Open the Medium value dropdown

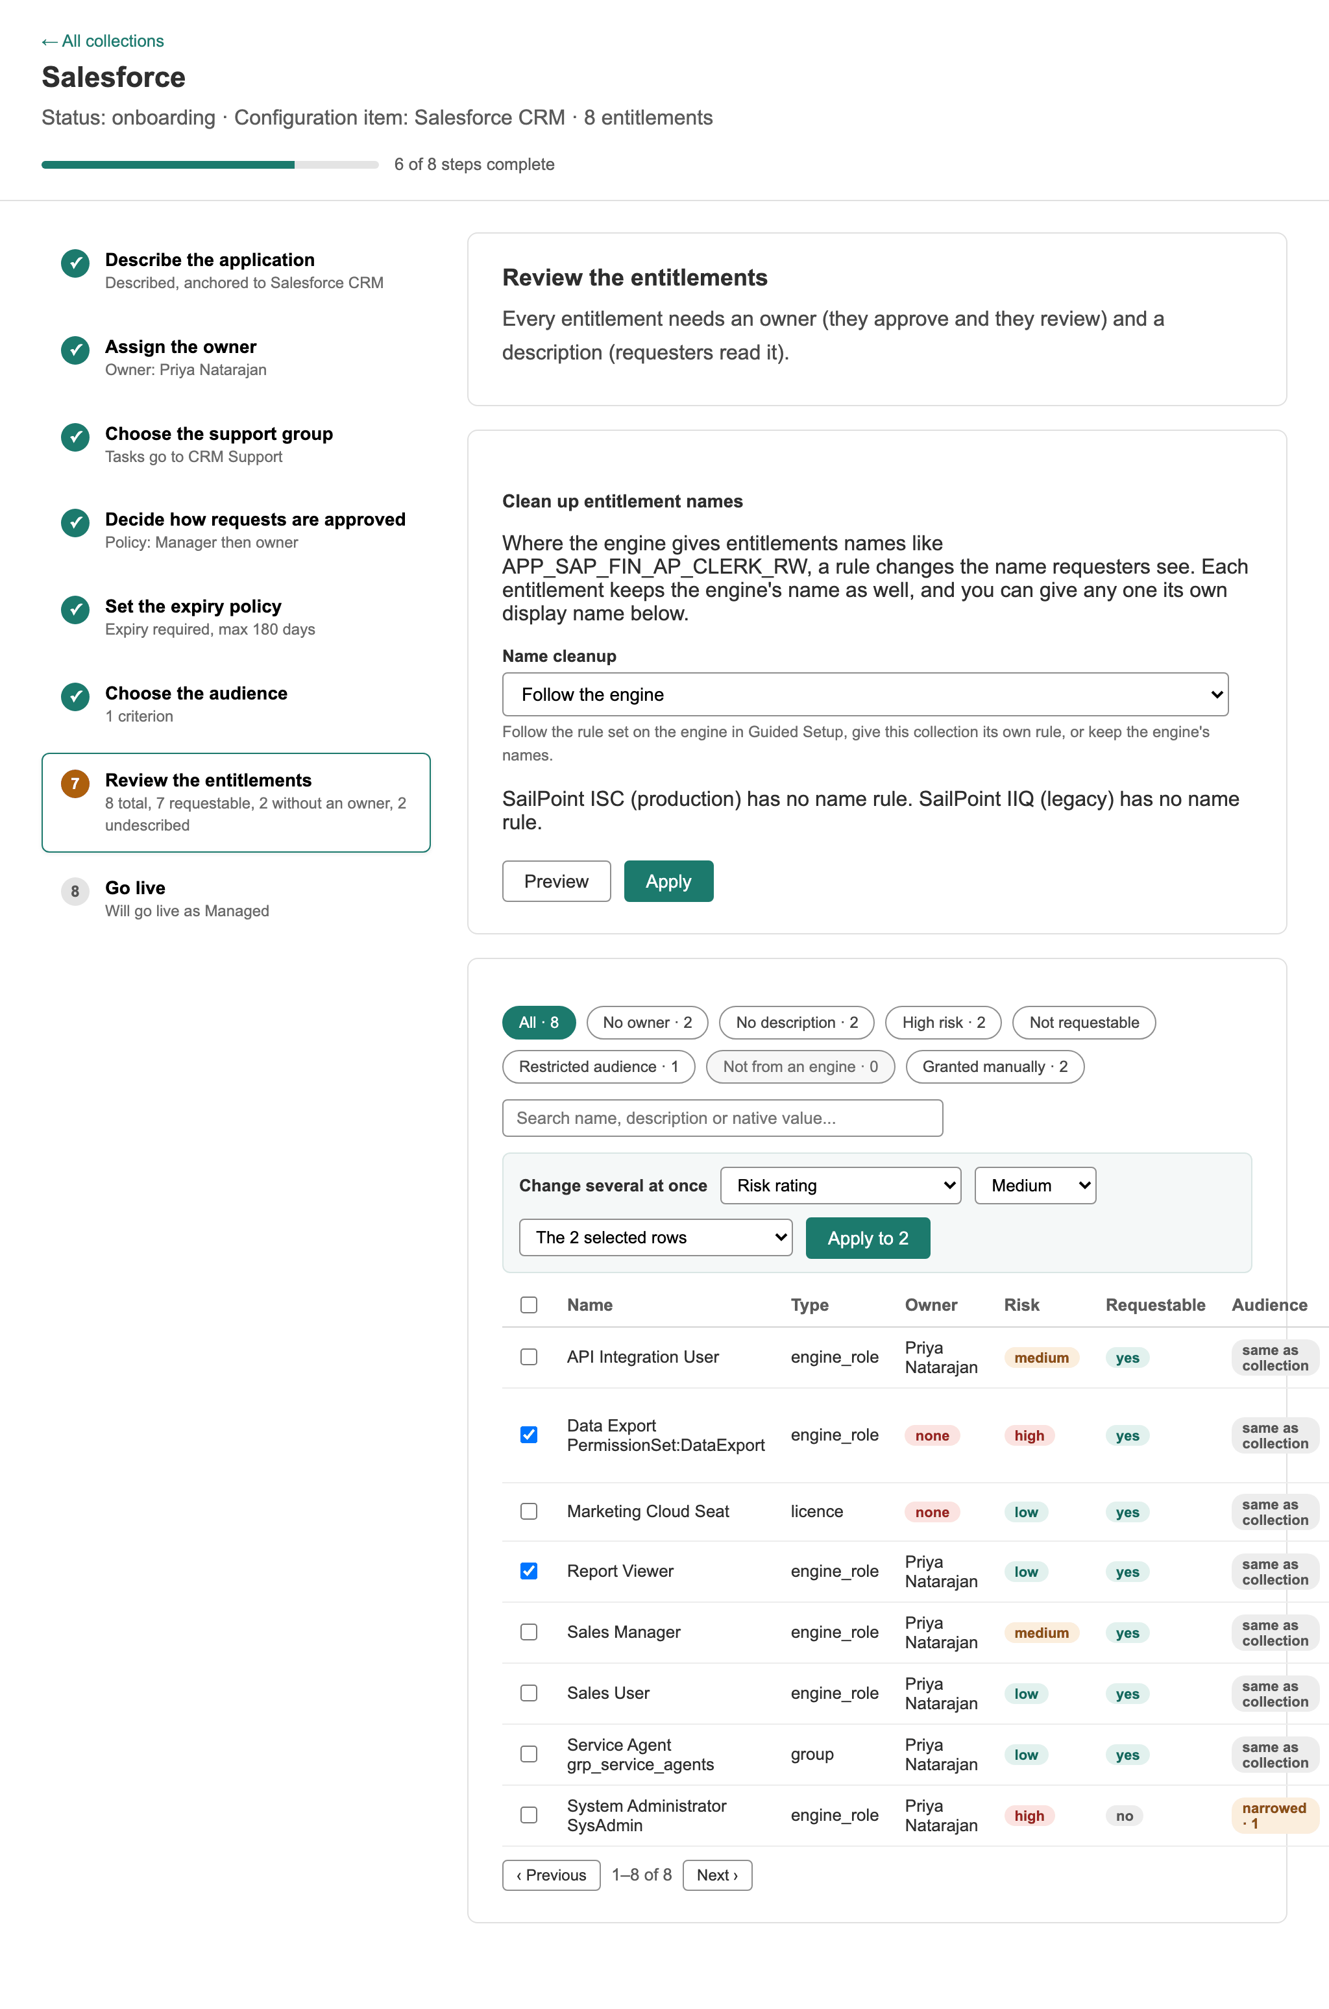[1035, 1186]
